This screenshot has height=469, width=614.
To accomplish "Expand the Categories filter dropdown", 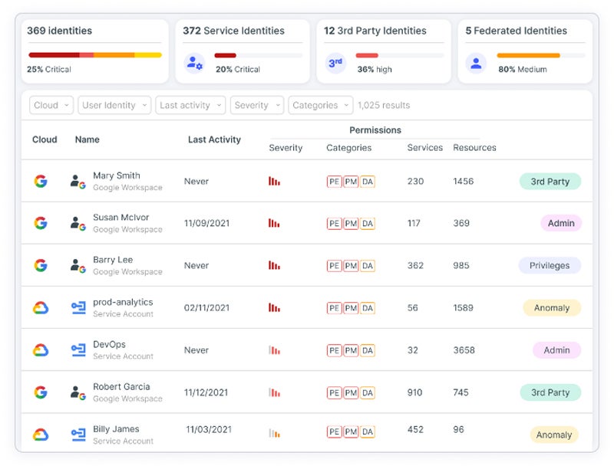I will pos(321,106).
